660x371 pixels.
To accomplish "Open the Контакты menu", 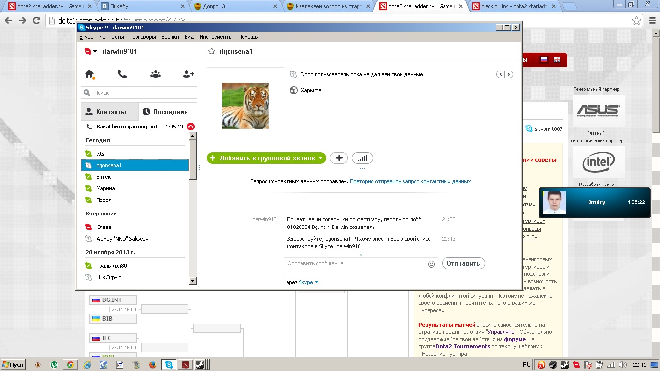I will pos(112,37).
